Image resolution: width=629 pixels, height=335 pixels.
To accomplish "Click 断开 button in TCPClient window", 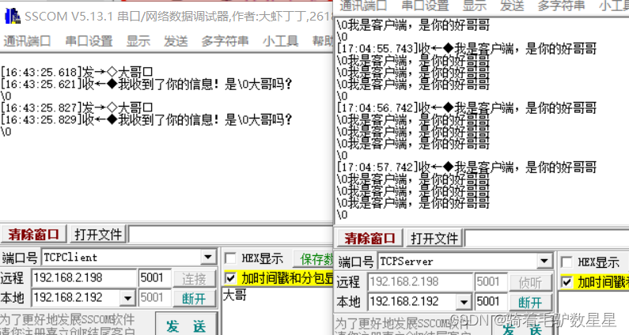I will click(194, 299).
